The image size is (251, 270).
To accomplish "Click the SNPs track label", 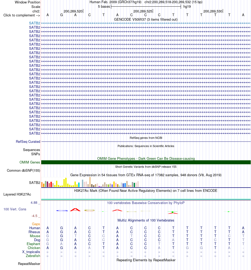I will [36, 154].
